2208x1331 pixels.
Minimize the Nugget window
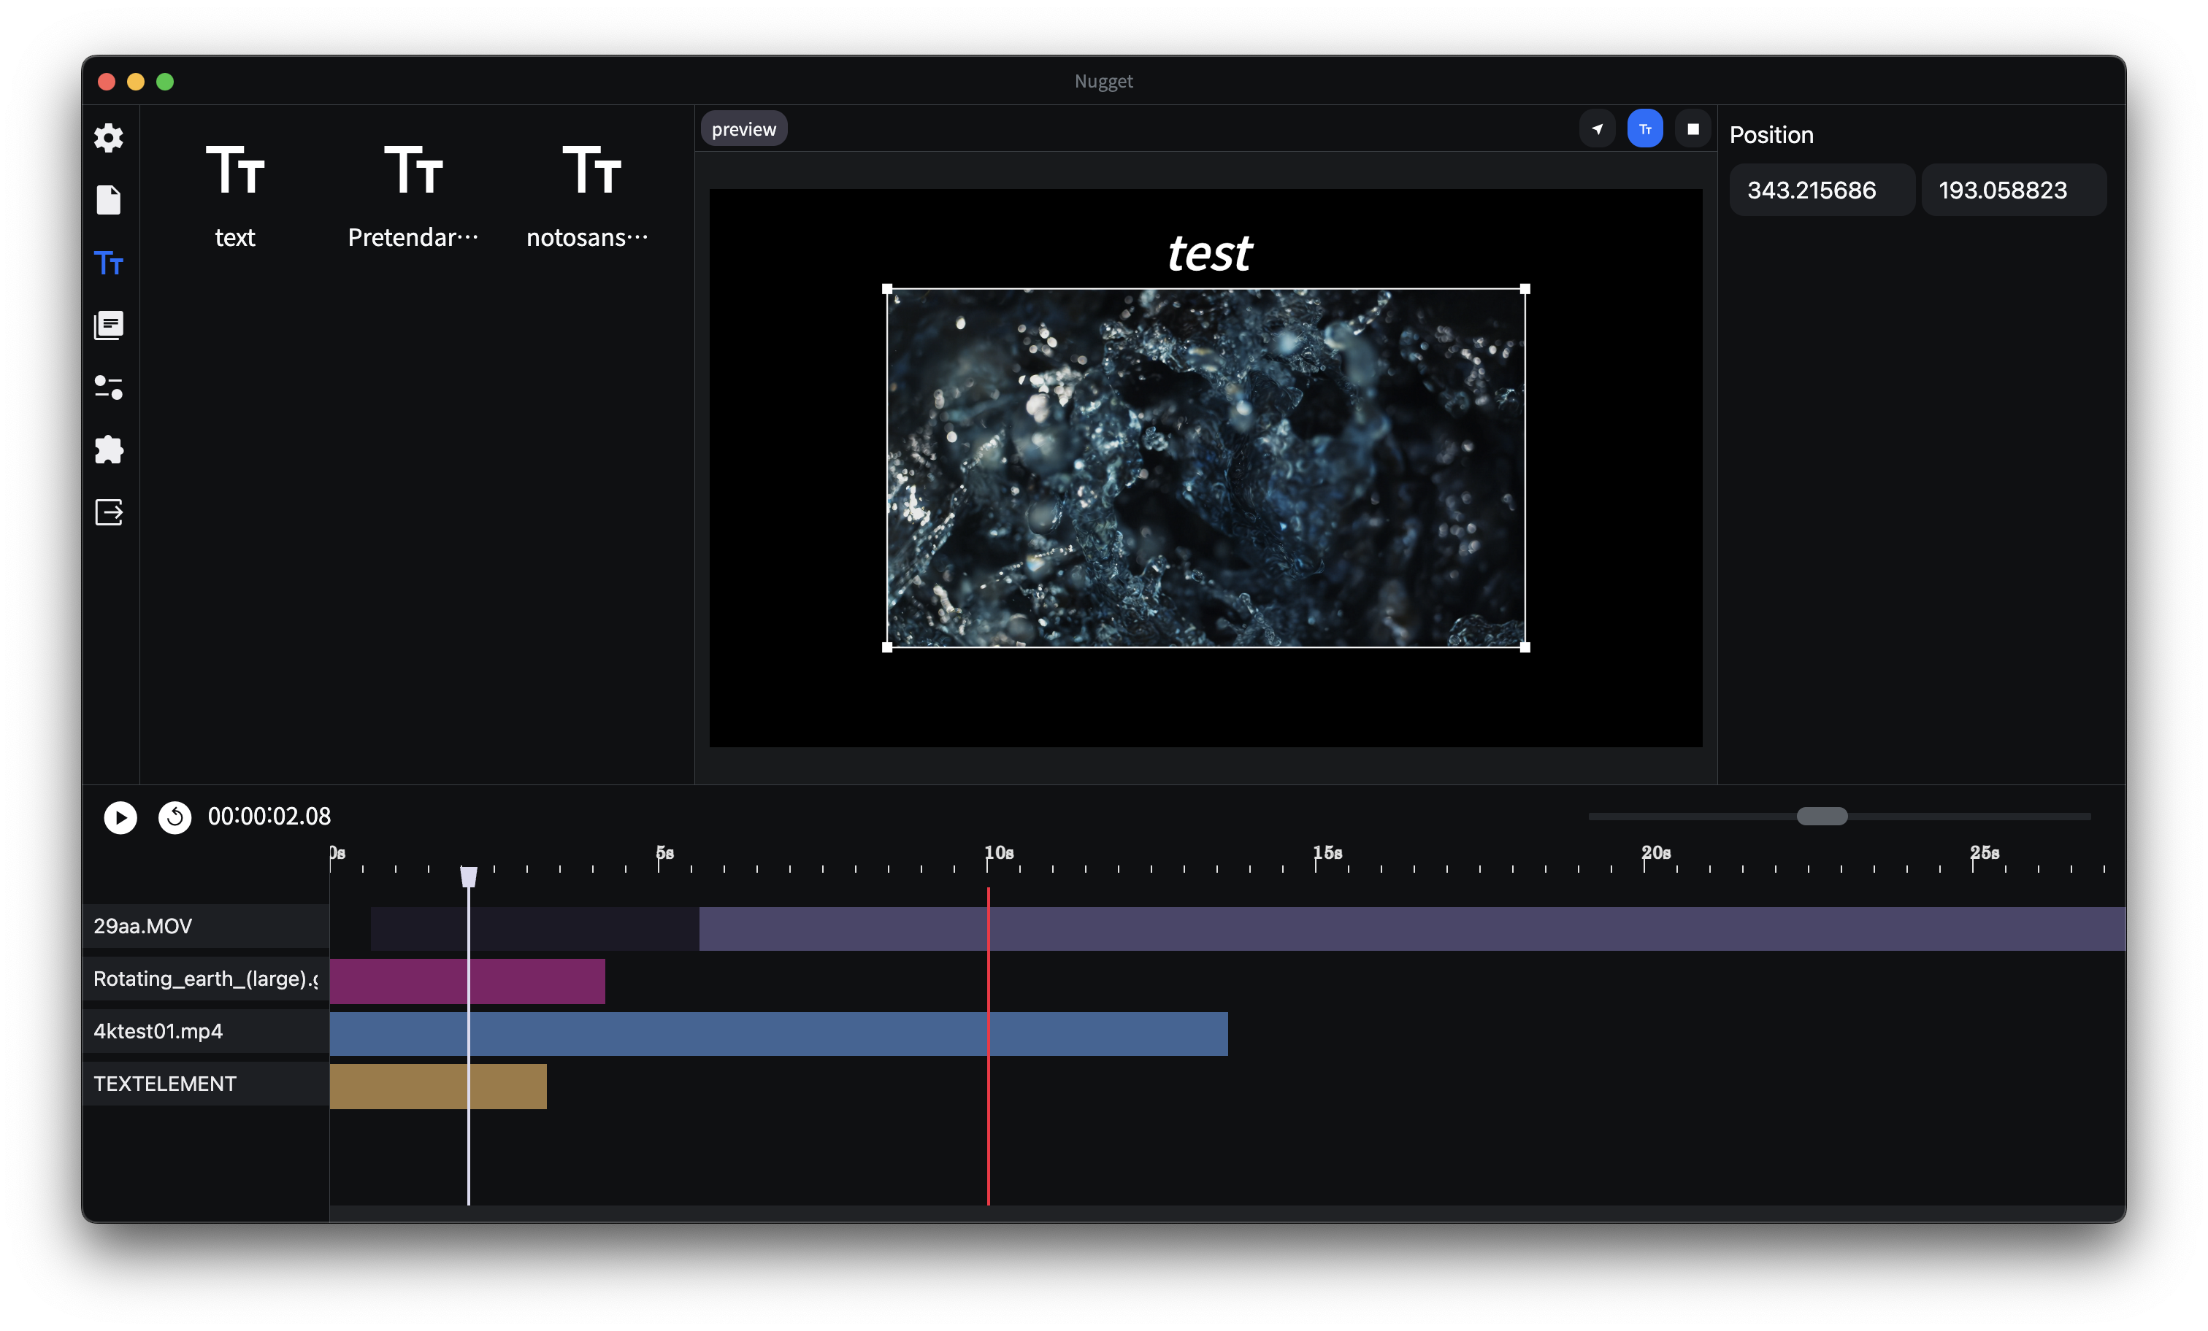click(x=137, y=82)
